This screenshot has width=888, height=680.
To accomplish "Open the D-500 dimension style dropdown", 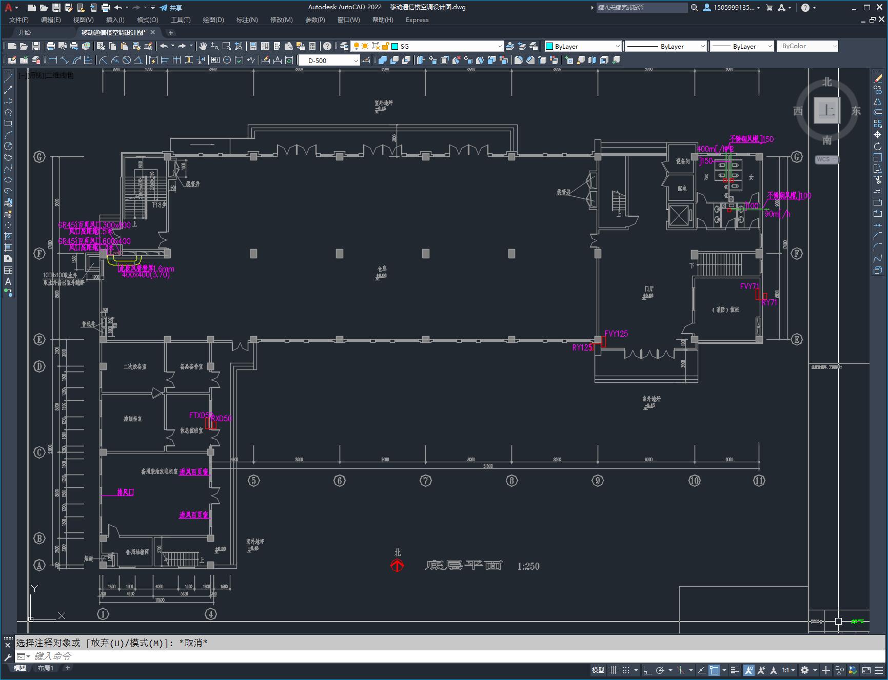I will coord(356,60).
